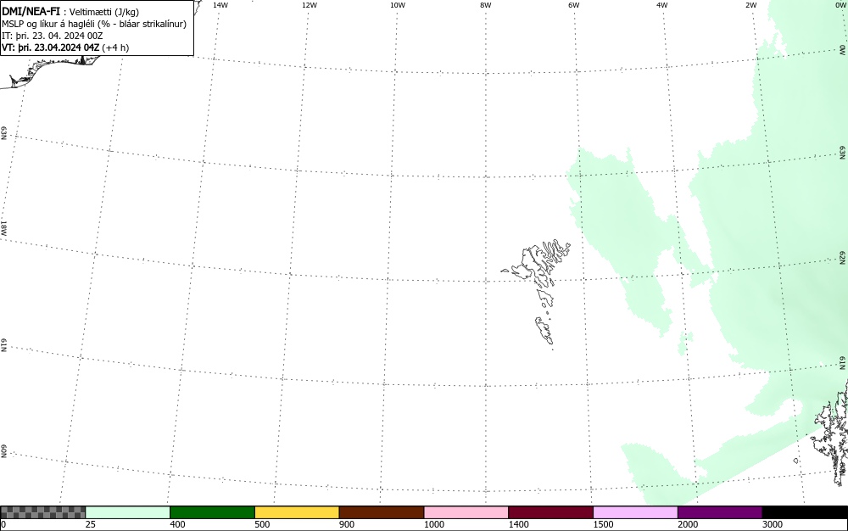Viewport: 848px width, 531px height.
Task: Click the '63N' label on left edge
Action: coord(3,133)
